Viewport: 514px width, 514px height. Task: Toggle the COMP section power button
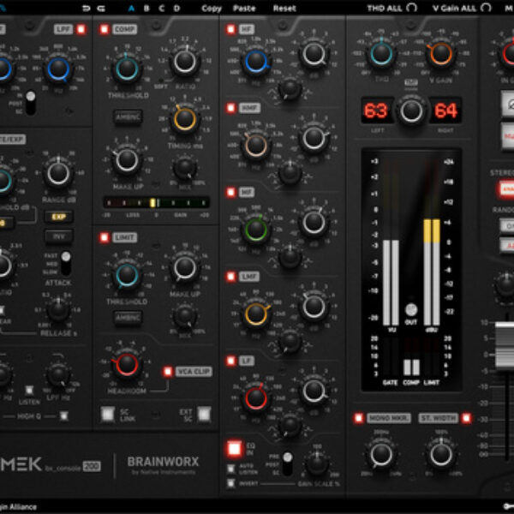(x=105, y=29)
